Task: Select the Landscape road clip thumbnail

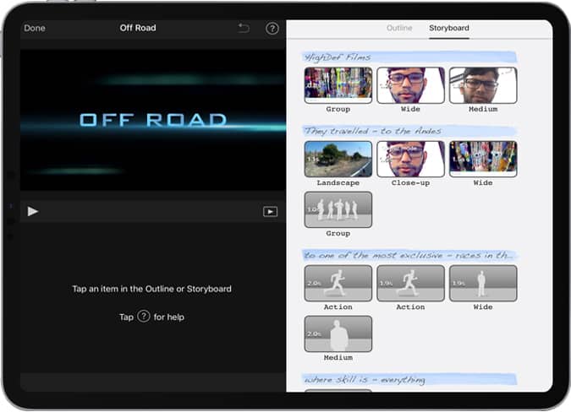Action: point(338,159)
